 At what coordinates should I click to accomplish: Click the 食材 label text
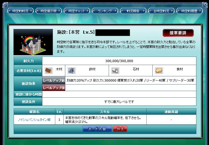[x=180, y=69]
